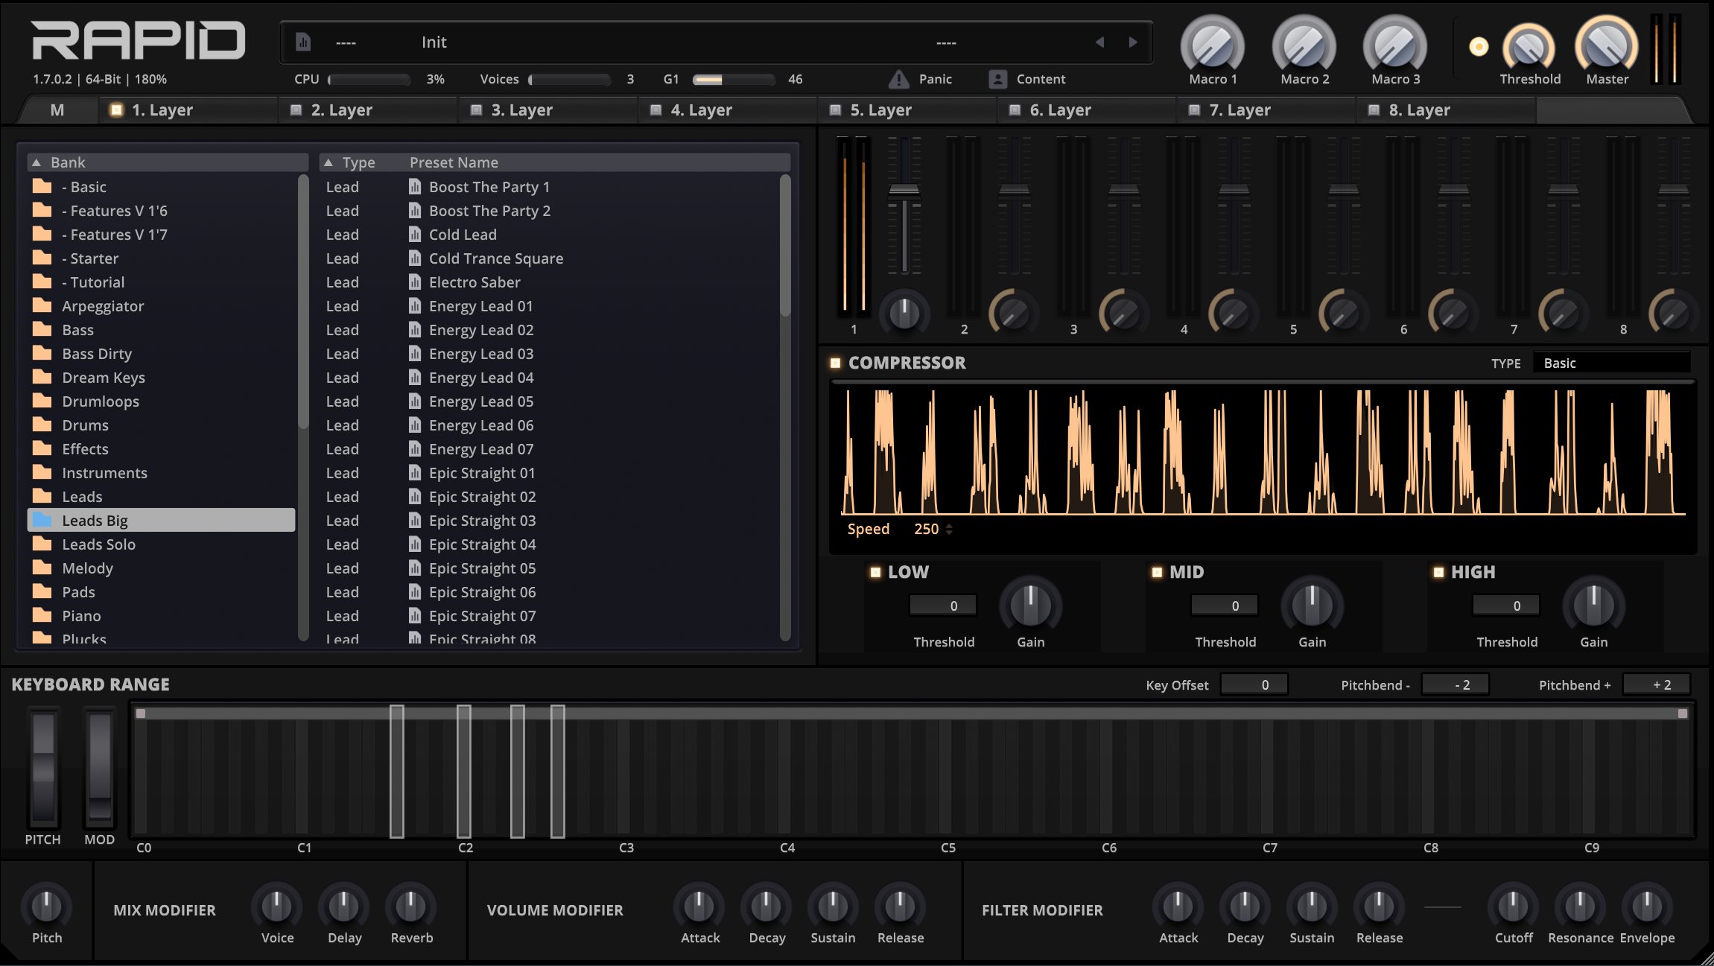Image resolution: width=1714 pixels, height=966 pixels.
Task: Go to next preset with right arrow
Action: pyautogui.click(x=1133, y=42)
